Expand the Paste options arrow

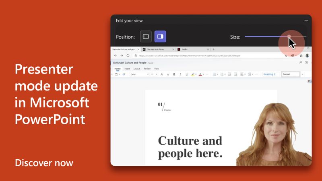[x=119, y=74]
